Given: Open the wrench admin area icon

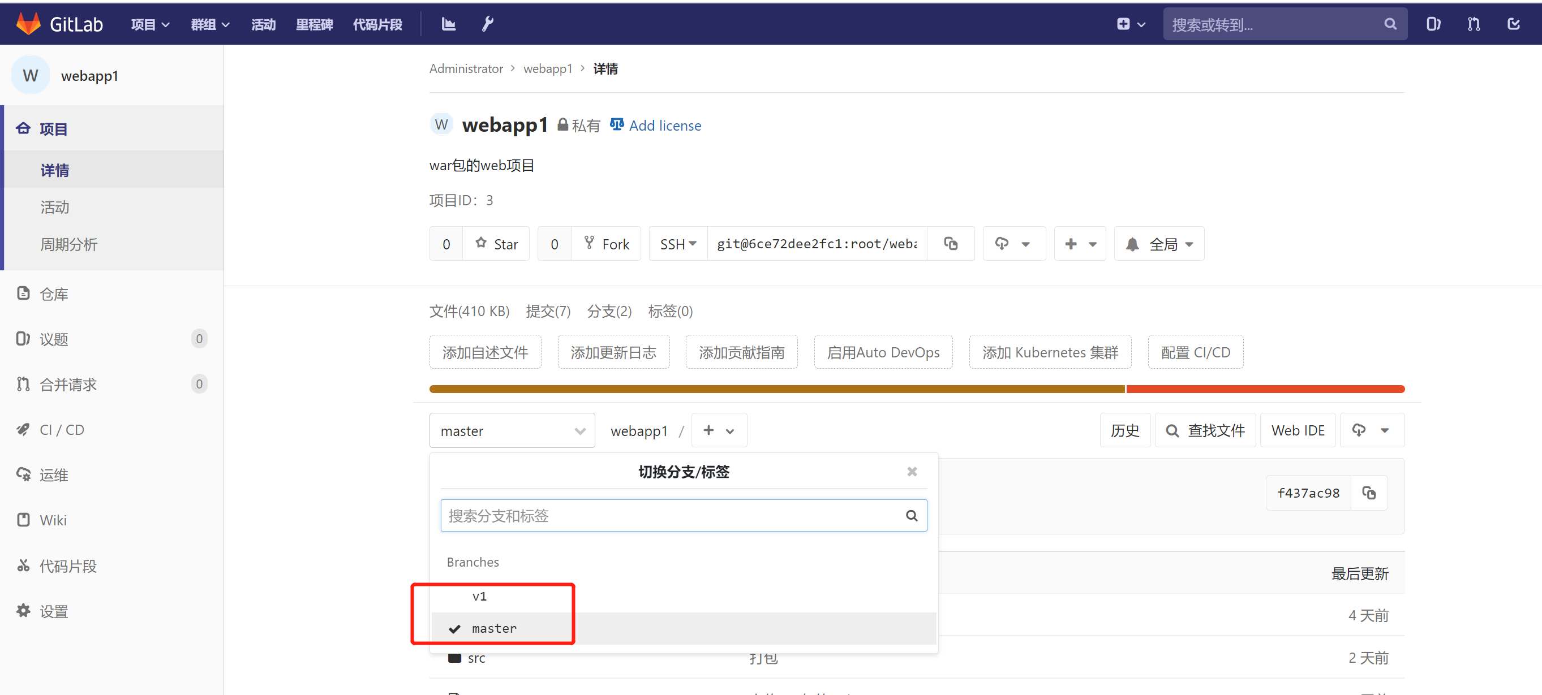Looking at the screenshot, I should pos(487,24).
